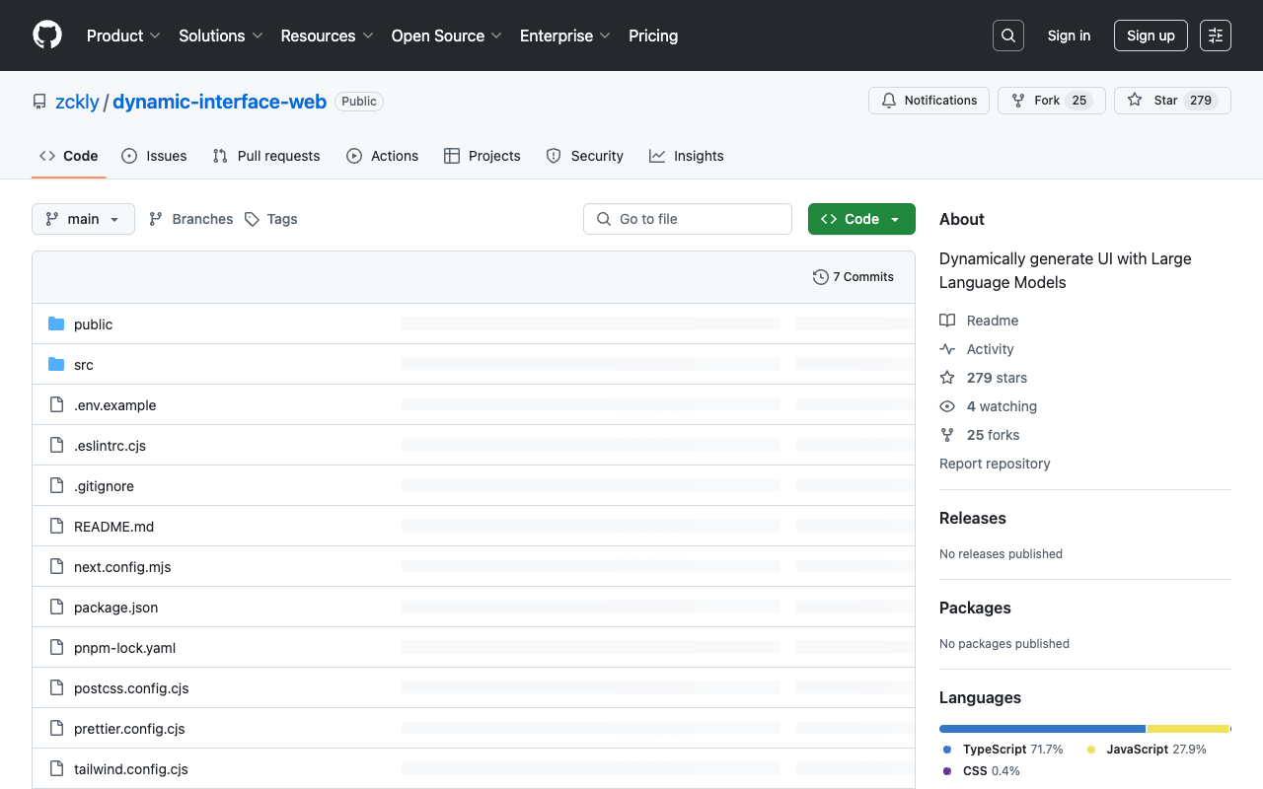Click the .env.example file icon

(56, 405)
